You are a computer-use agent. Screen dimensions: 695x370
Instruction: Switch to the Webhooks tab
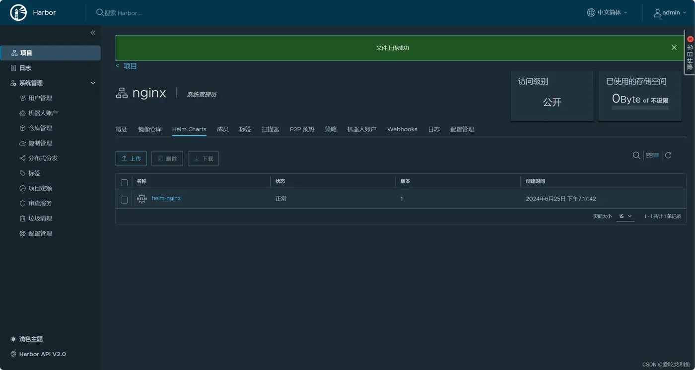(402, 129)
